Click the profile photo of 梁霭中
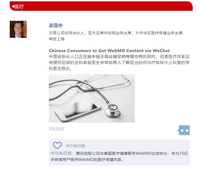Viewport: 201px width, 169px height. pos(18,29)
